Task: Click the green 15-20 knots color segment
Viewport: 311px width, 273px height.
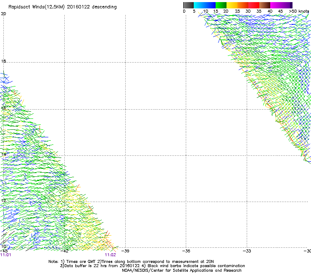Action: click(221, 5)
